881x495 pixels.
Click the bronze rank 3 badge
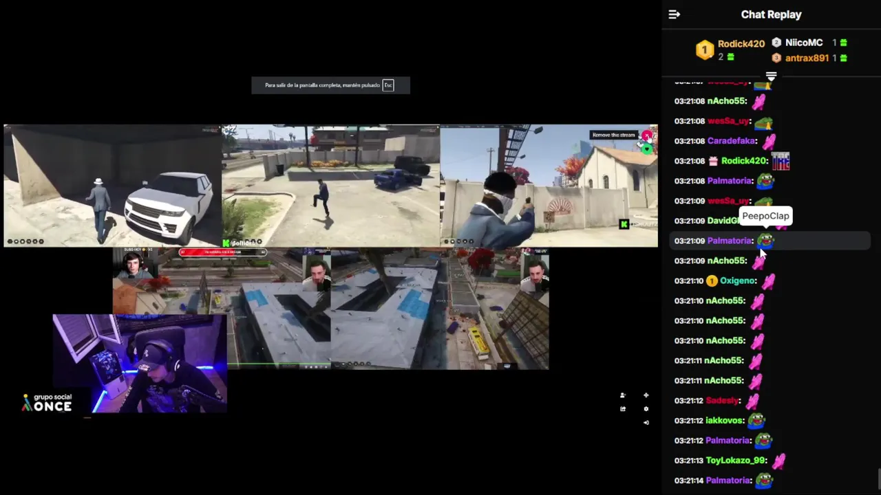776,58
